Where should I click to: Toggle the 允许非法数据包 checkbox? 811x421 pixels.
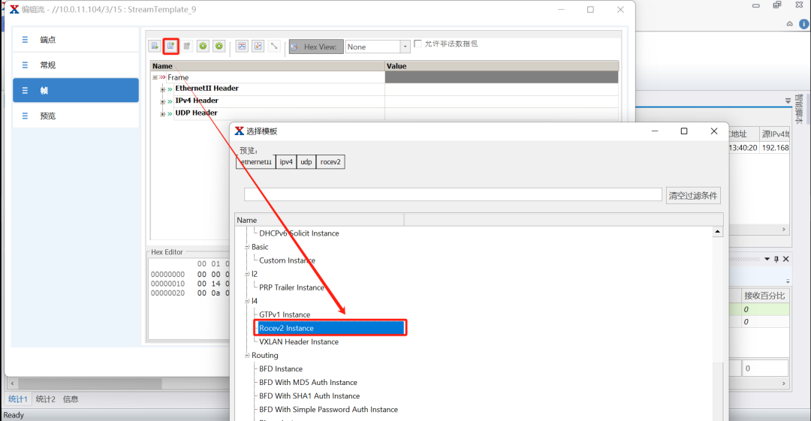418,44
